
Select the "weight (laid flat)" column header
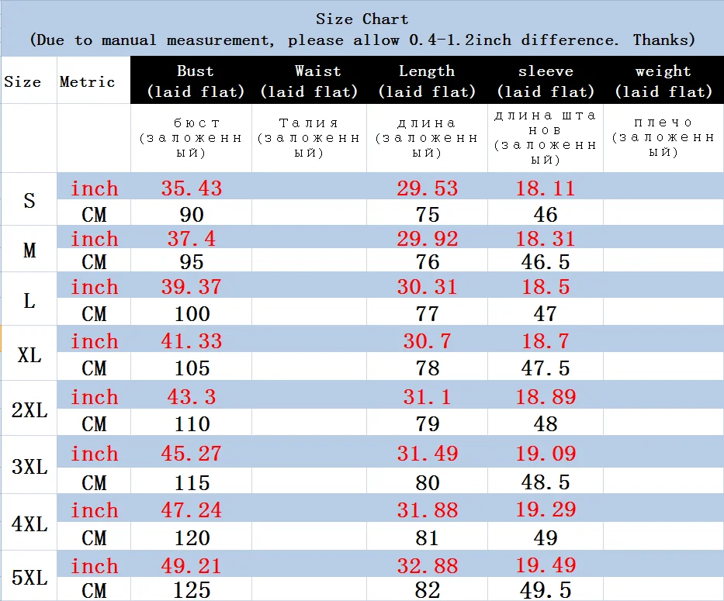tap(663, 81)
